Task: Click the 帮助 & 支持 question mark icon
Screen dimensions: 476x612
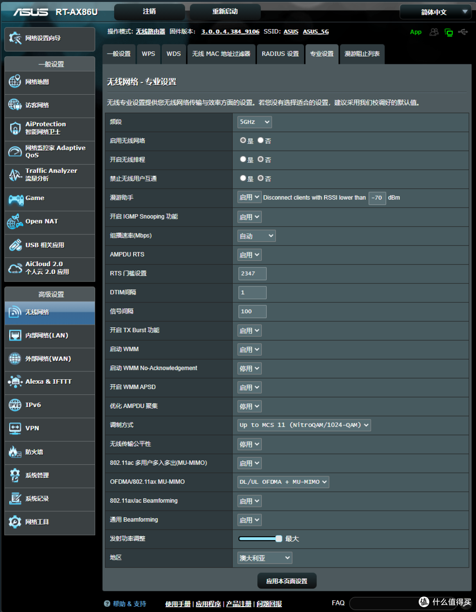Action: [107, 604]
